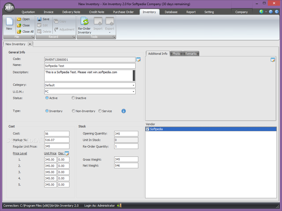
Task: Open the Setting ribbon tab
Action: pos(209,12)
